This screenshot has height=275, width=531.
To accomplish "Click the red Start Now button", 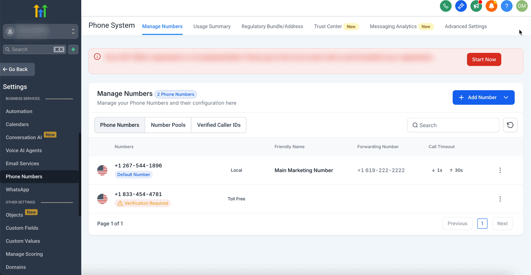I will [484, 59].
